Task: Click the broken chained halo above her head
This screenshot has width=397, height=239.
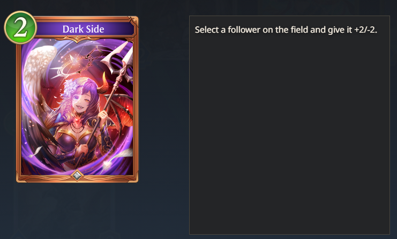Action: coord(76,63)
